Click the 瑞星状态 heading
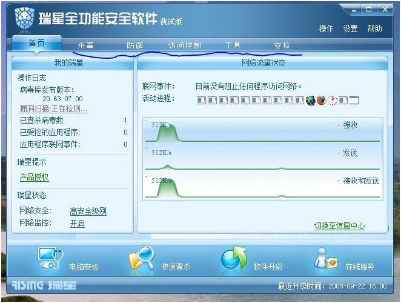 (32, 195)
